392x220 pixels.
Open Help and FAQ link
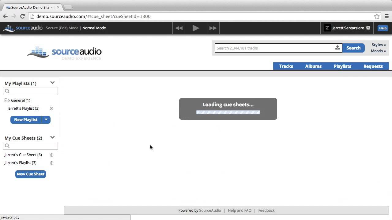pyautogui.click(x=239, y=211)
